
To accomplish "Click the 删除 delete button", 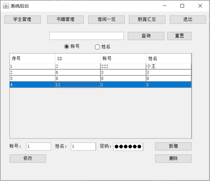I will (x=173, y=159).
